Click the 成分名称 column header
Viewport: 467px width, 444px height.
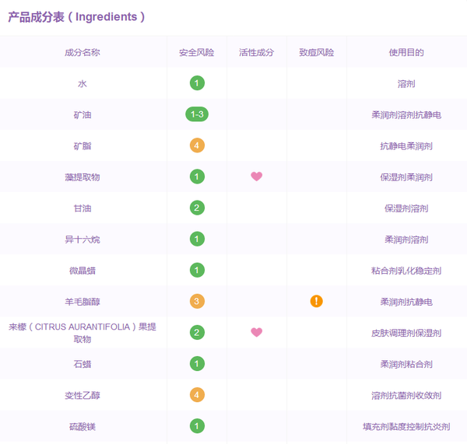tap(83, 53)
